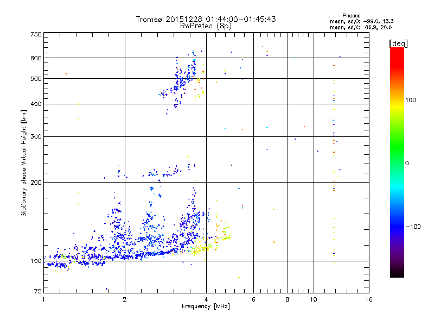Click the 'mean, sd,O: -99.0, 15.3' line
This screenshot has width=434, height=326.
(x=361, y=21)
